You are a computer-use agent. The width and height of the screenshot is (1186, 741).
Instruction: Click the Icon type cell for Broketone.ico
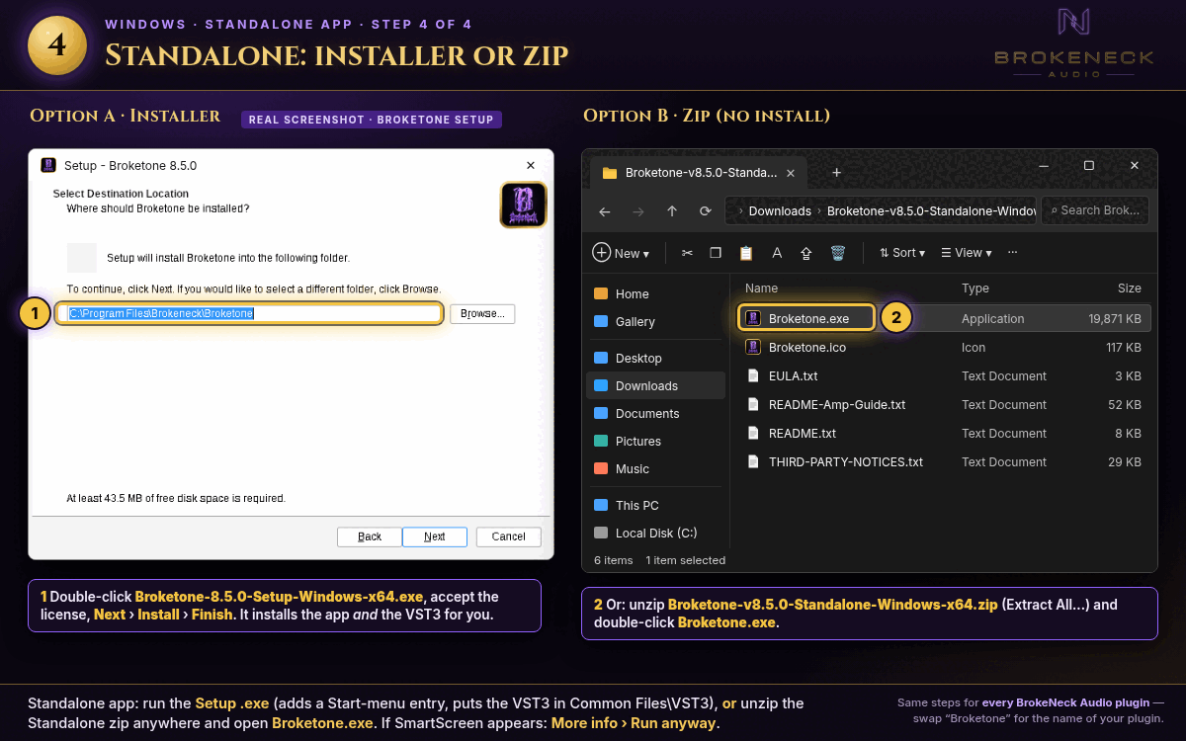coord(974,348)
